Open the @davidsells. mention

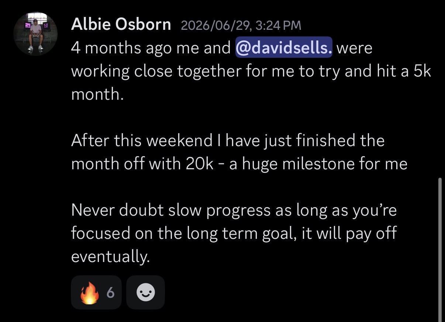(284, 49)
